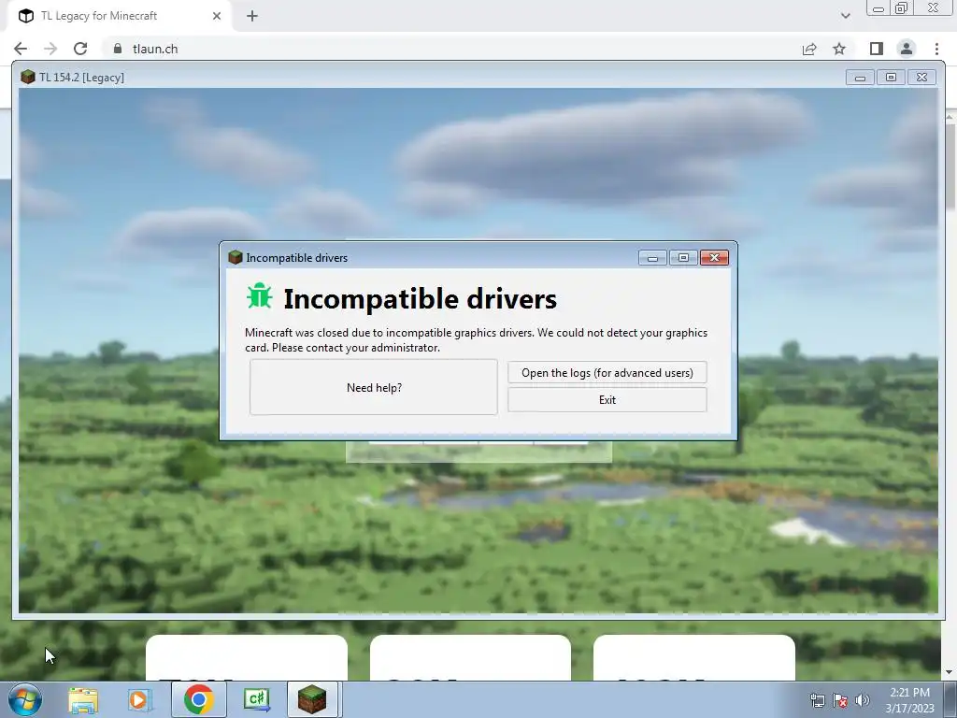Expand the Chrome tab search chevron
The width and height of the screenshot is (957, 718).
(x=845, y=16)
